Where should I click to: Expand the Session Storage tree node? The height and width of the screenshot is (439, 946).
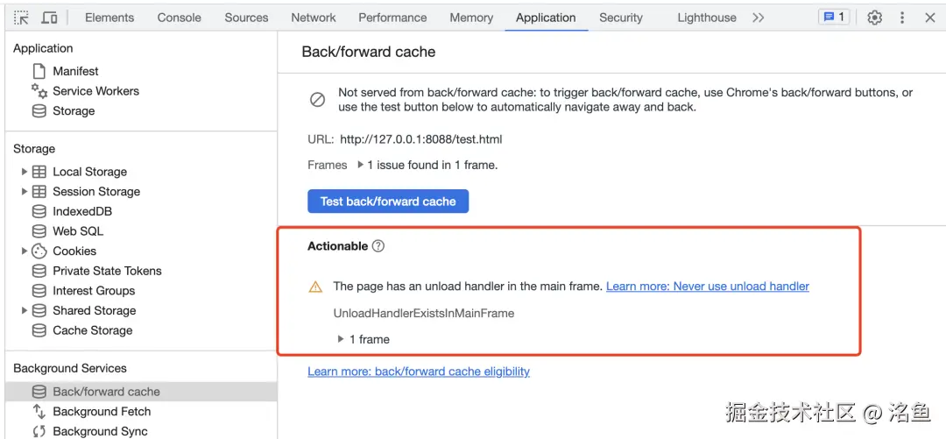click(25, 191)
